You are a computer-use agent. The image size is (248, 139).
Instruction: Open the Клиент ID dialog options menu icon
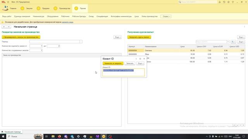136,59
